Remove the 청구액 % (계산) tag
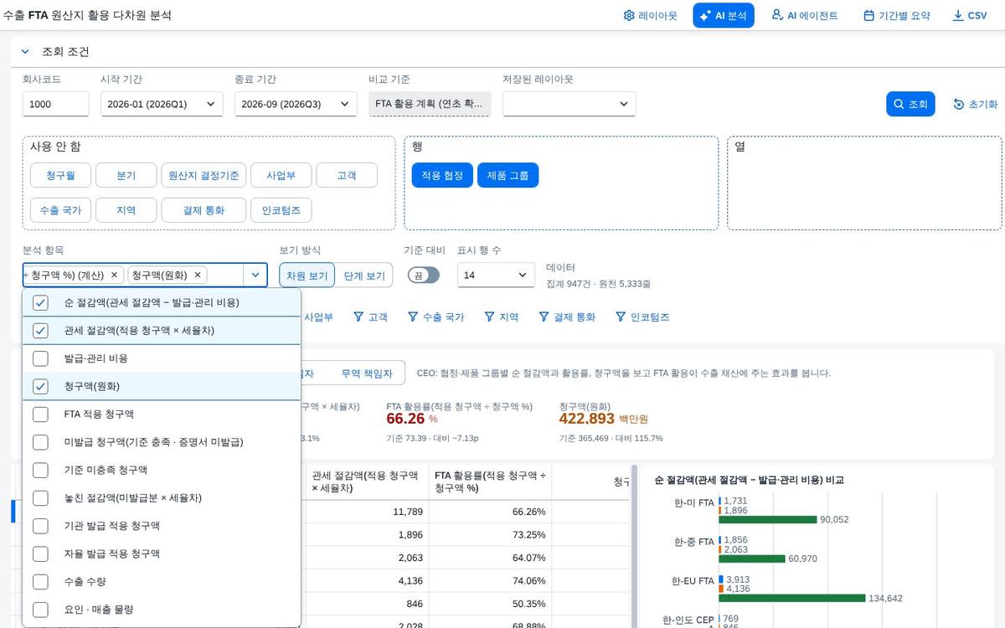 point(114,275)
